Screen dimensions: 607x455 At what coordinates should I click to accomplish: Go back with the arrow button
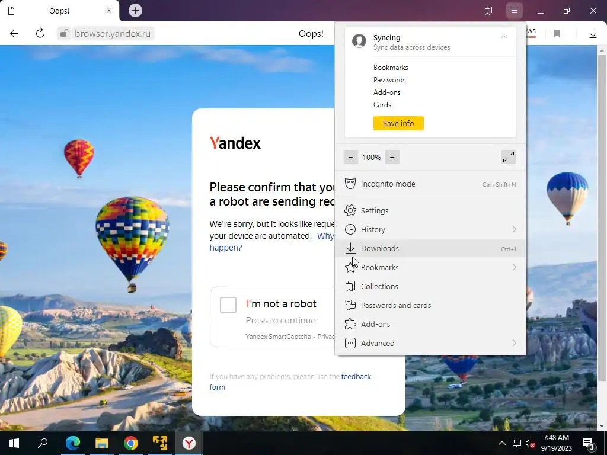(x=14, y=34)
